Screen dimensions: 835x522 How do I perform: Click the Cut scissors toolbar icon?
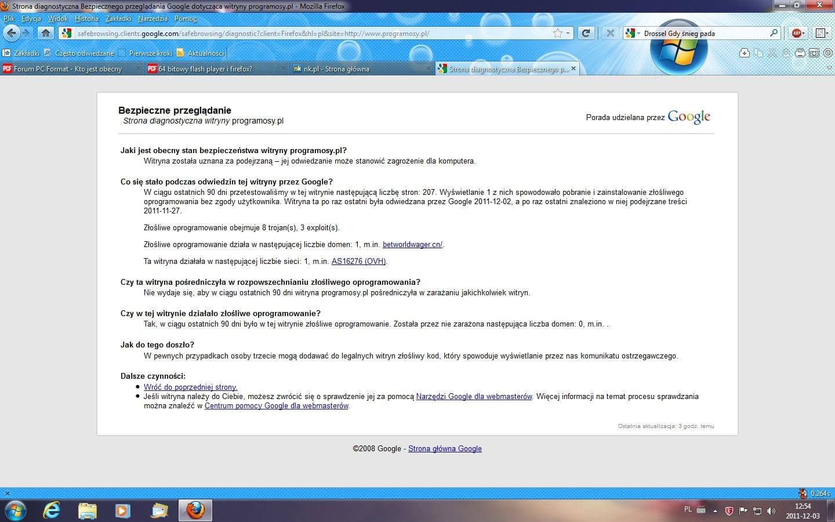[772, 53]
